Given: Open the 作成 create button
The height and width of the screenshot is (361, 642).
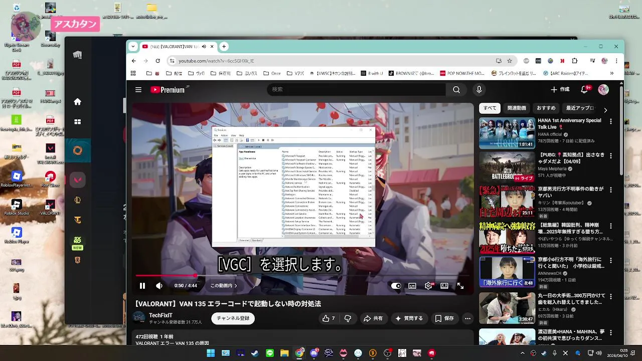Looking at the screenshot, I should 560,90.
